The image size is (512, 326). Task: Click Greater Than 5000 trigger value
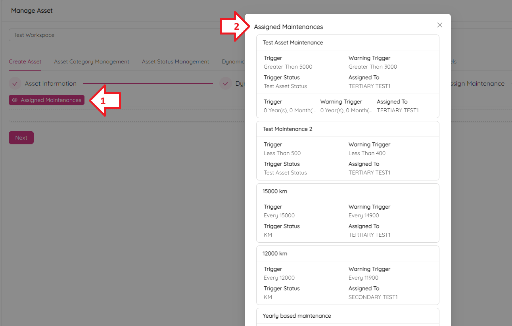pyautogui.click(x=288, y=67)
